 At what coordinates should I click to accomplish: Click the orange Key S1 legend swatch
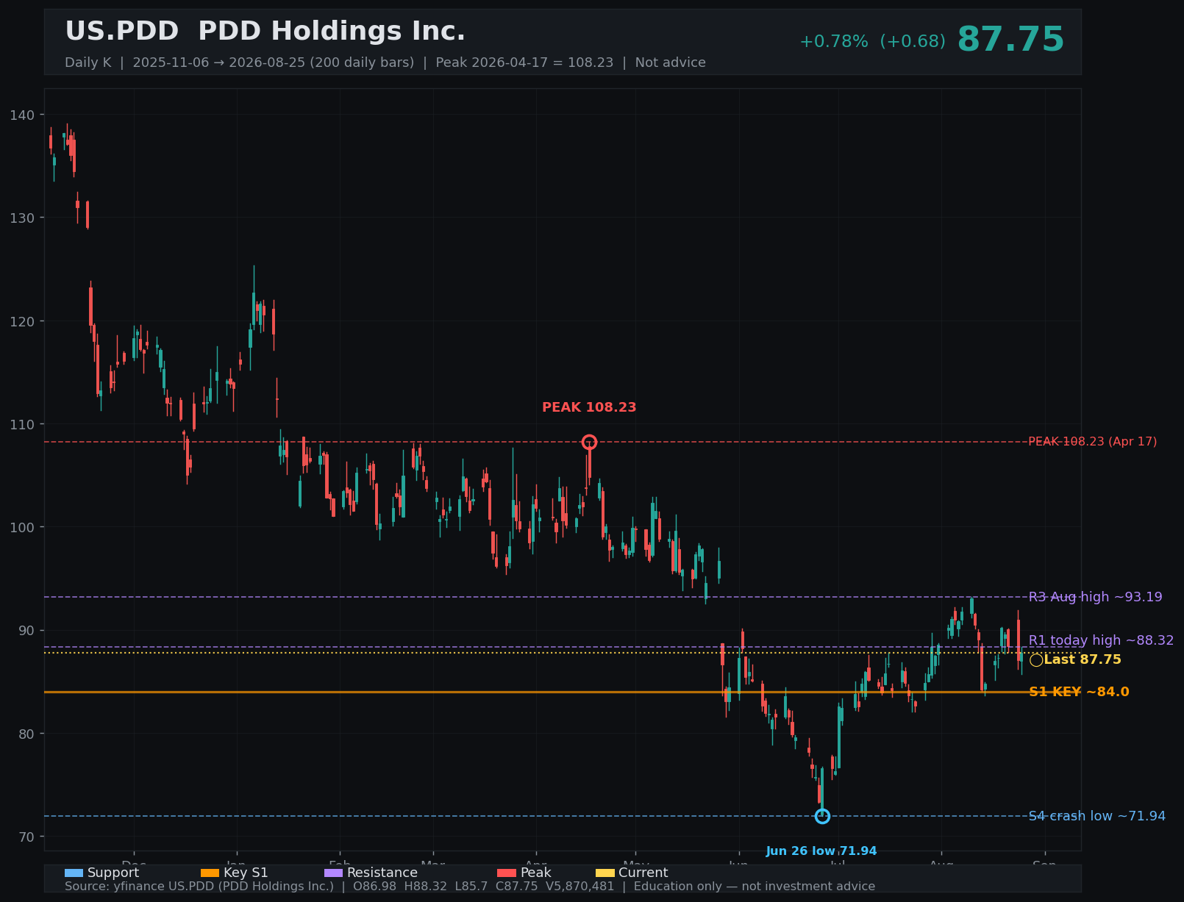click(210, 873)
